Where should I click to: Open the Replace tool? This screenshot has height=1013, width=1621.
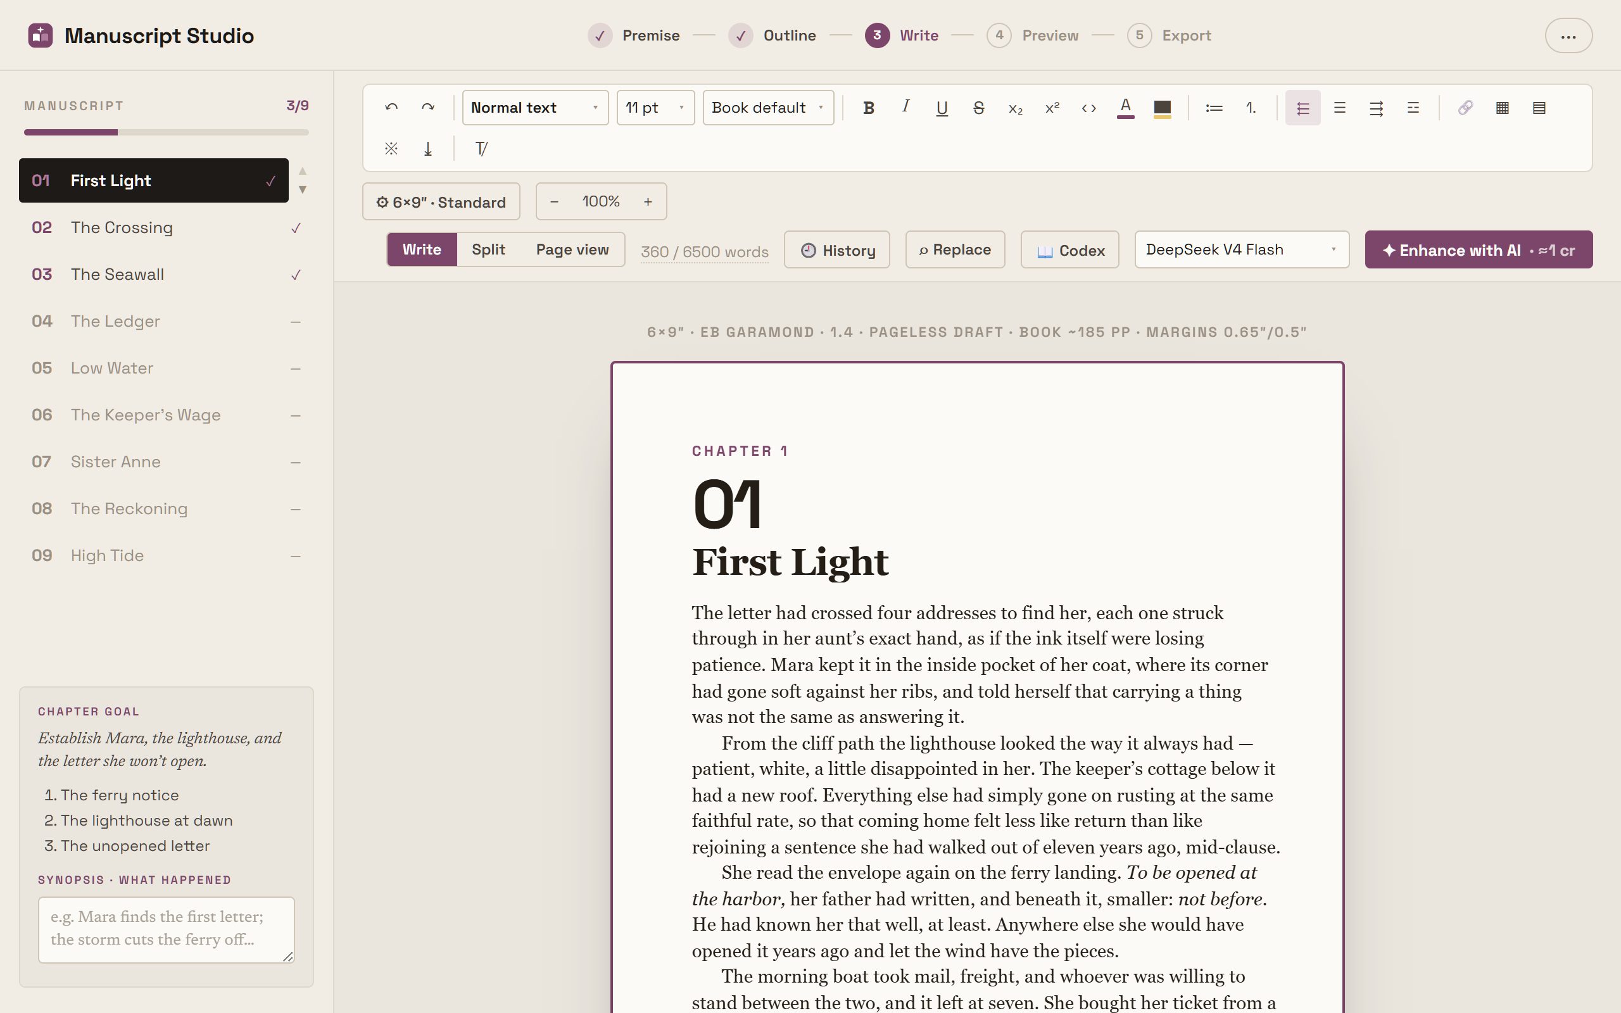[955, 250]
